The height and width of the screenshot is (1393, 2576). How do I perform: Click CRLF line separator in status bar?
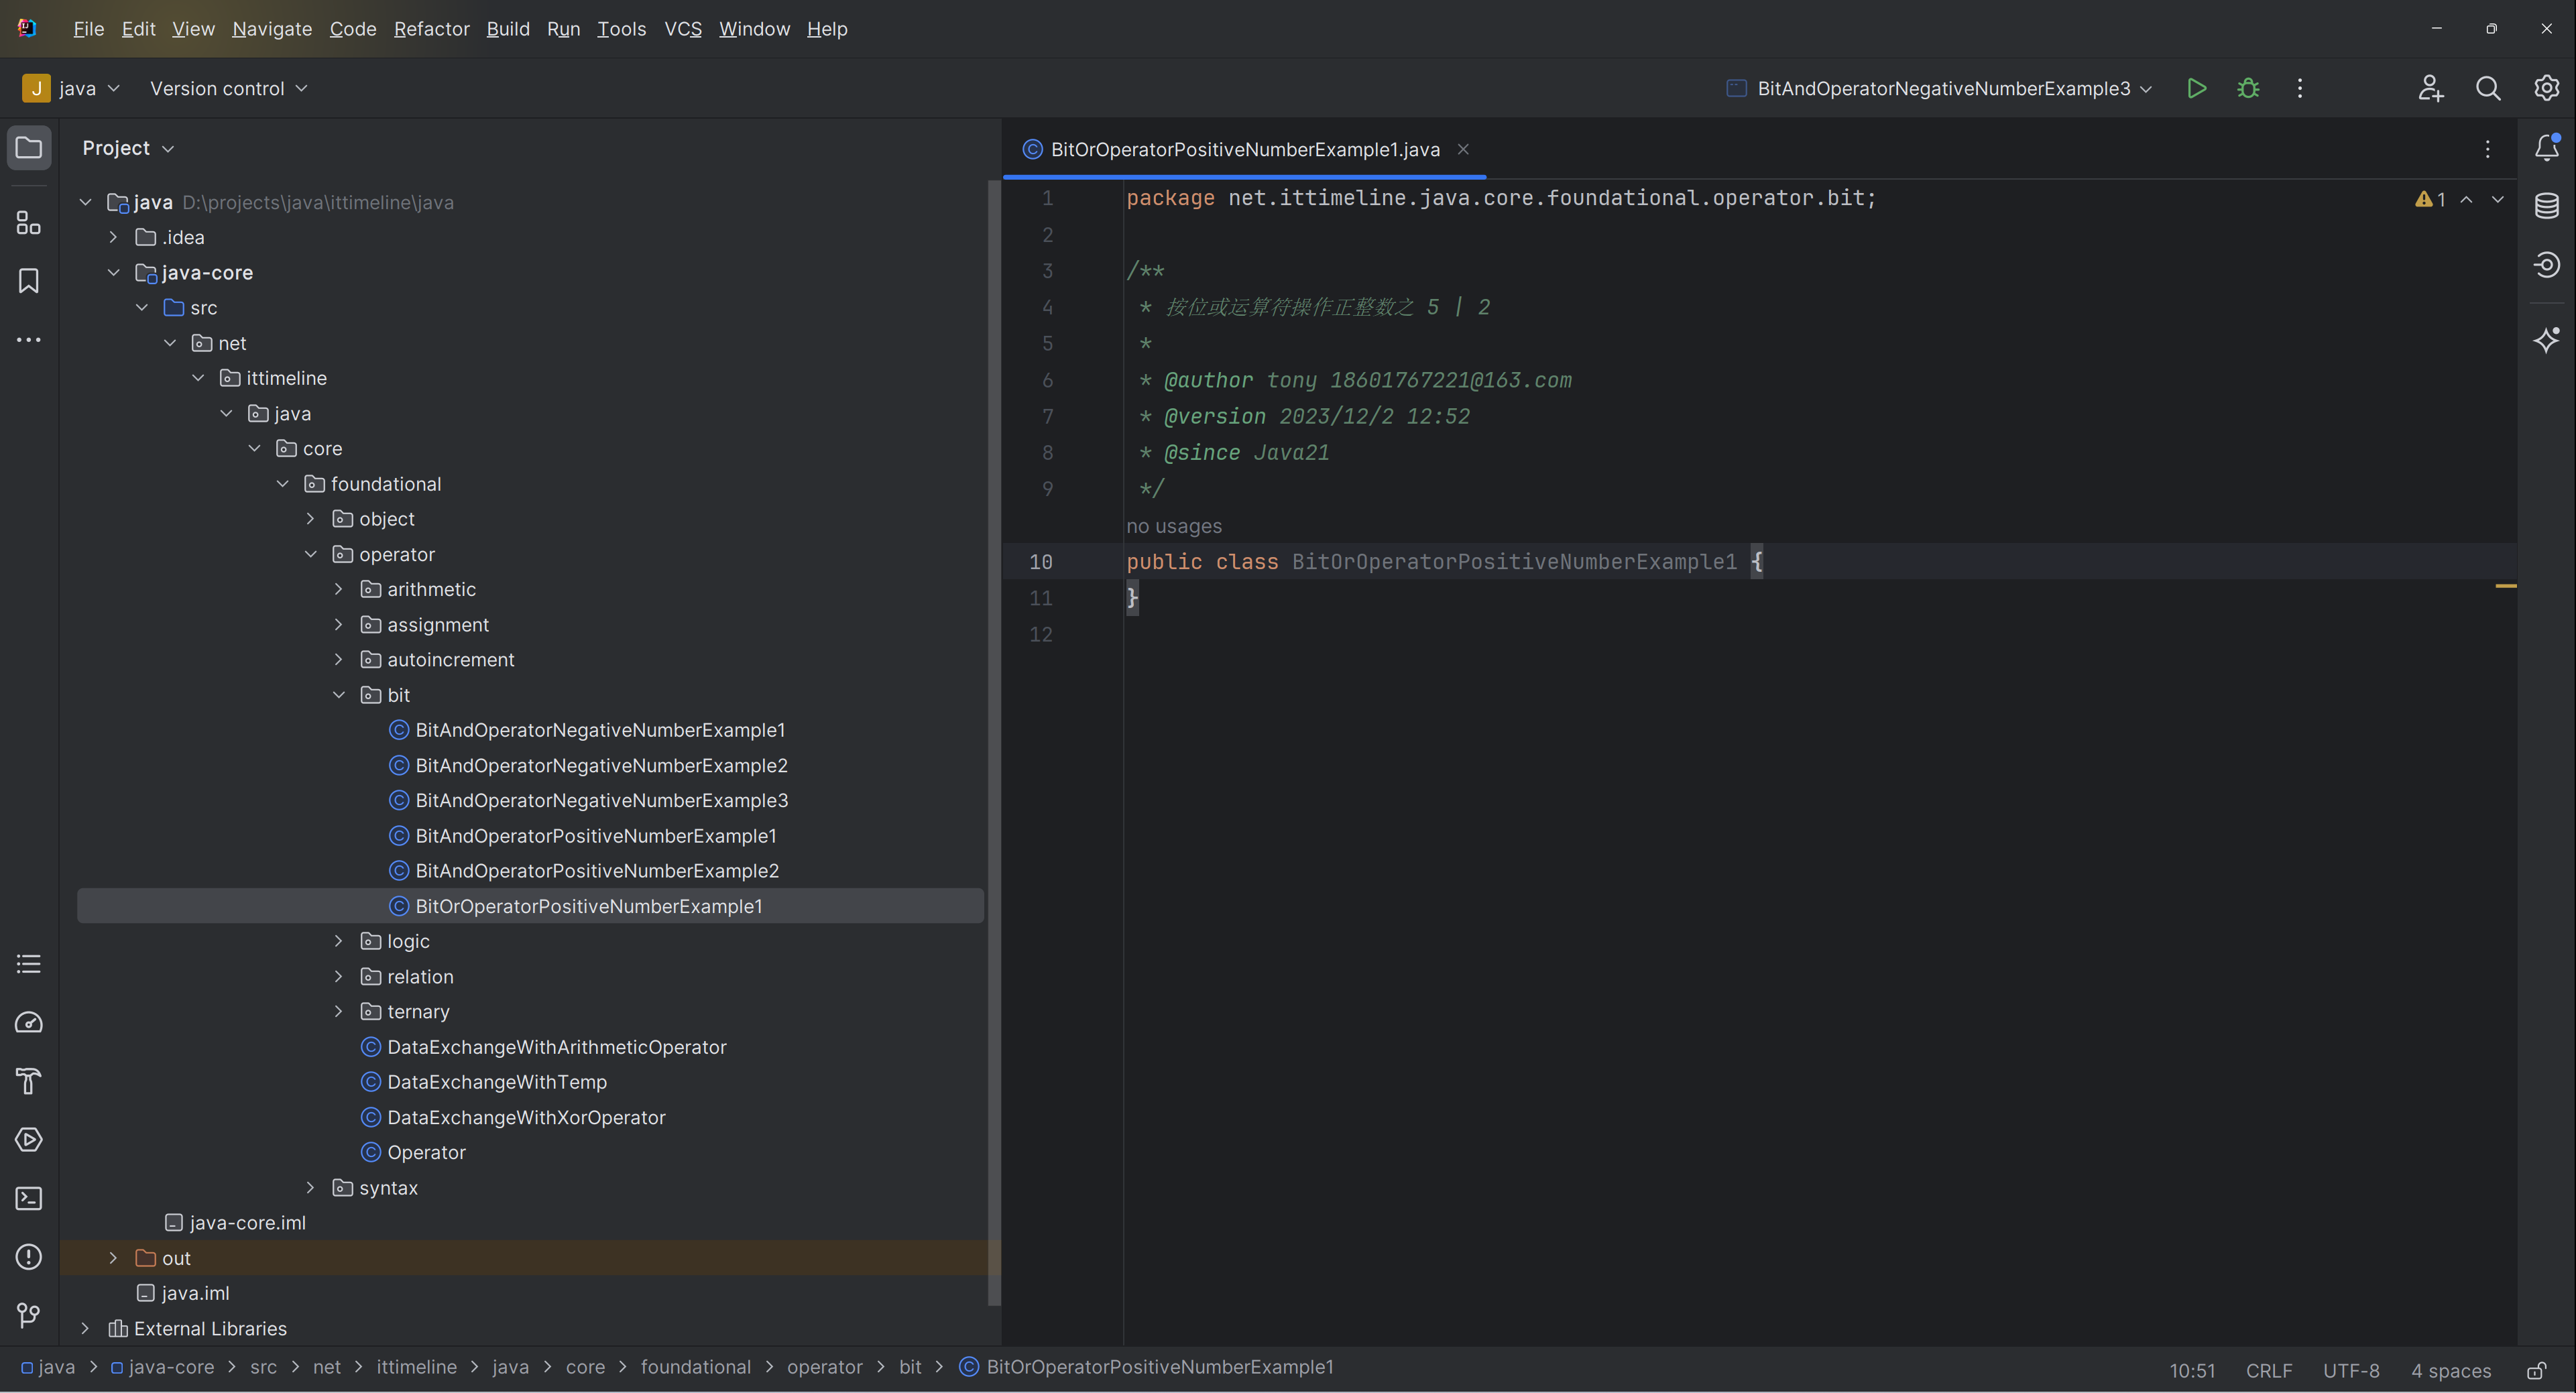point(2269,1370)
